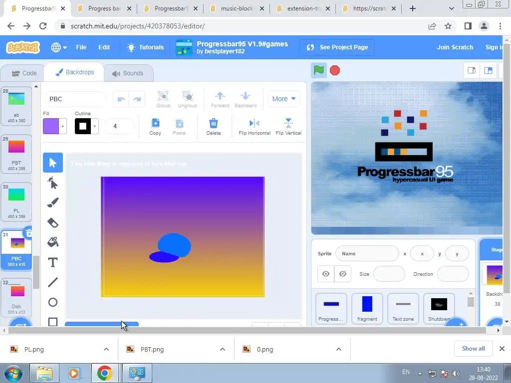Reload the current page

[x=43, y=26]
